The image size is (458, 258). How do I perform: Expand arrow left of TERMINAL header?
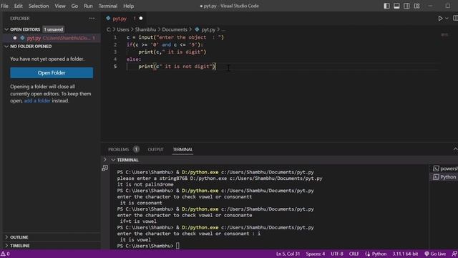pos(105,160)
